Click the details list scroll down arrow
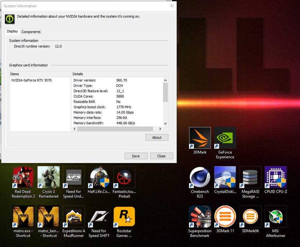Screen dimensions: 300x247 [x=166, y=123]
